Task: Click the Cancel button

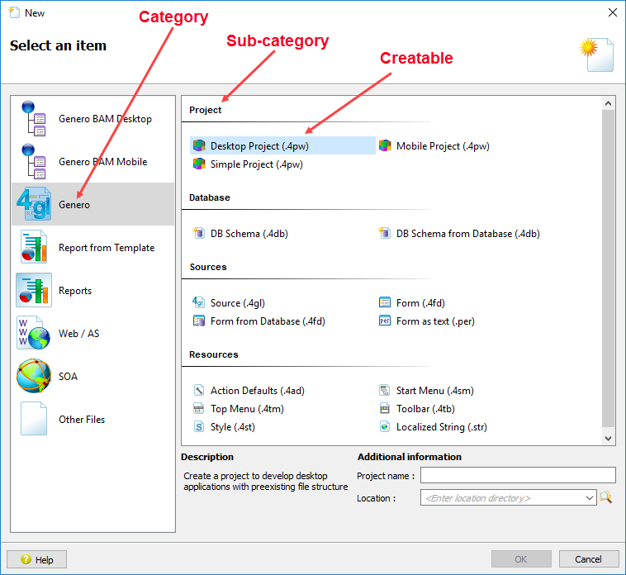Action: point(588,559)
